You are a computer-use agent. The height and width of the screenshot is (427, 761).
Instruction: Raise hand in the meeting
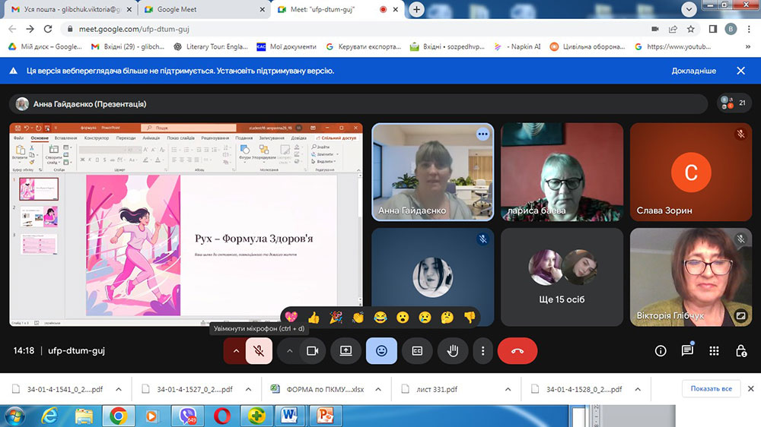[x=452, y=351]
